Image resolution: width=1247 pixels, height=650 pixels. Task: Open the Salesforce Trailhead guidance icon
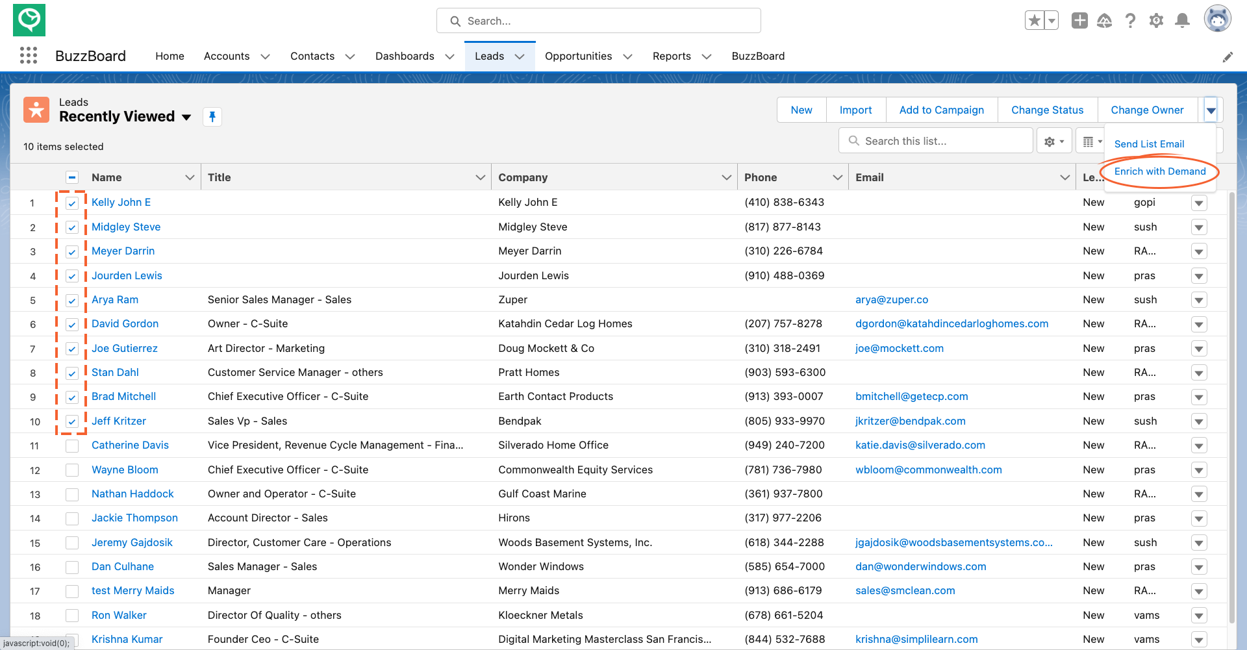click(x=1105, y=21)
